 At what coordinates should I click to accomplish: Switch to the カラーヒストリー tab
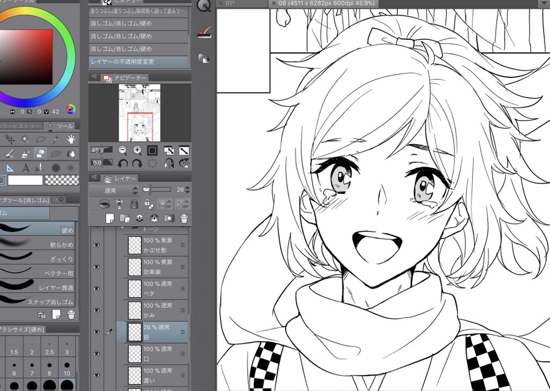tap(21, 126)
